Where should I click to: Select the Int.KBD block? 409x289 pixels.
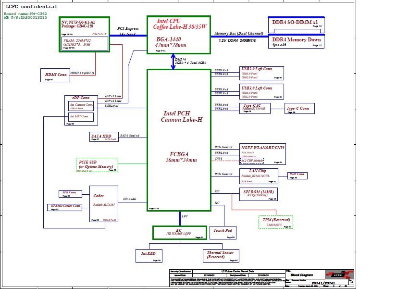tap(149, 256)
